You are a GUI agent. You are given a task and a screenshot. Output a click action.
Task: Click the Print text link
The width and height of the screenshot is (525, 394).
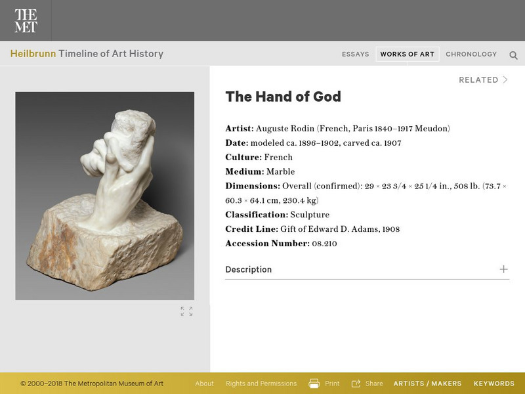coord(332,383)
